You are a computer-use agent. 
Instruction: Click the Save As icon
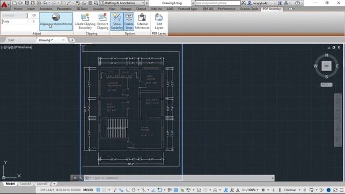(x=32, y=3)
